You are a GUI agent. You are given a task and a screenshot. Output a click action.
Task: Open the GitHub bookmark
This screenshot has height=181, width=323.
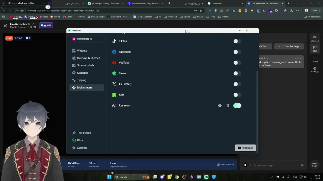coord(79,17)
